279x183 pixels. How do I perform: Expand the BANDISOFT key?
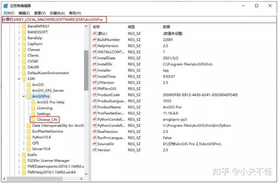(19, 32)
